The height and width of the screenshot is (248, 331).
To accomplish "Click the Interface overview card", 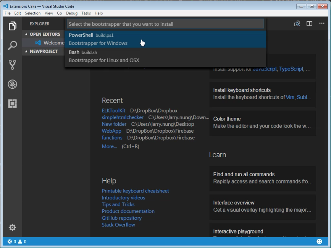I will tap(263, 207).
